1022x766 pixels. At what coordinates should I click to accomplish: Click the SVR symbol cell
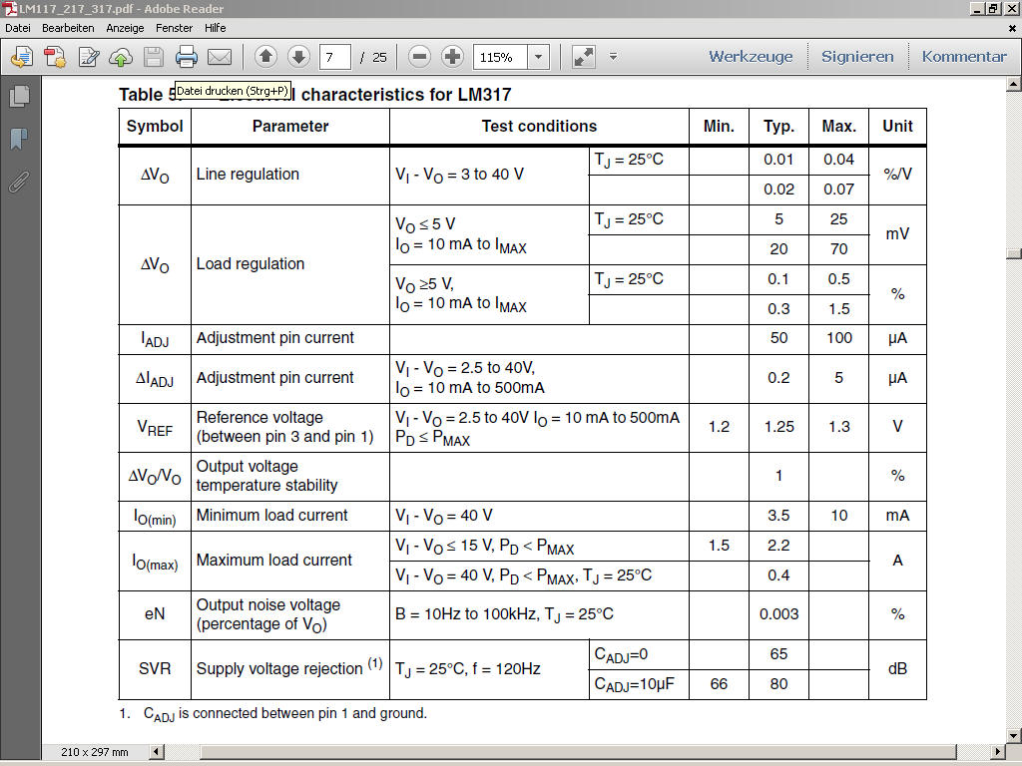(x=155, y=669)
